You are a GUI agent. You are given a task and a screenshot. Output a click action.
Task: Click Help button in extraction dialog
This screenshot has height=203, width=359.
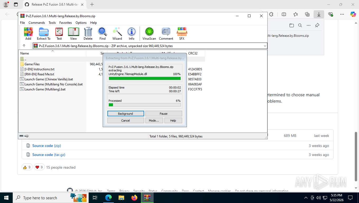[x=173, y=121]
